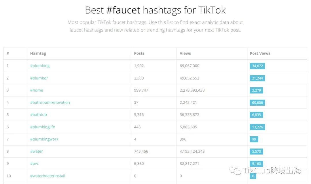Open the #plumbinglife hashtag link

click(x=42, y=127)
